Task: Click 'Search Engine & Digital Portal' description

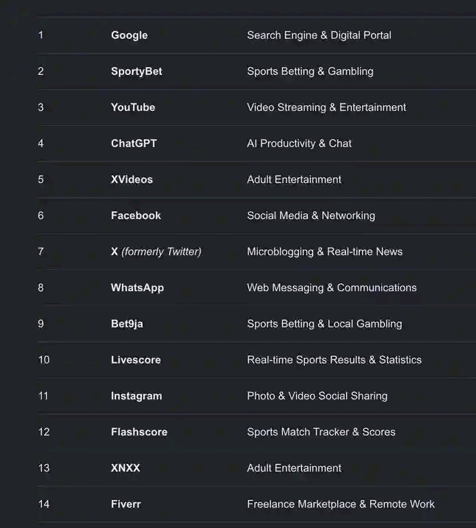Action: coord(319,35)
